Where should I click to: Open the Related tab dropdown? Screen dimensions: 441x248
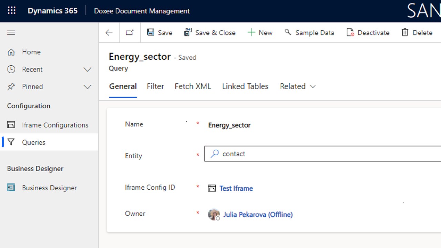tap(298, 86)
